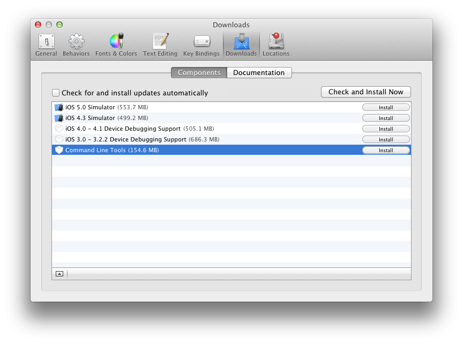
Task: Install iOS 5.0 Simulator
Action: (x=386, y=107)
